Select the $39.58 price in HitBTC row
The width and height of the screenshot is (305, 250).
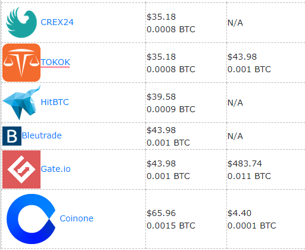[161, 97]
